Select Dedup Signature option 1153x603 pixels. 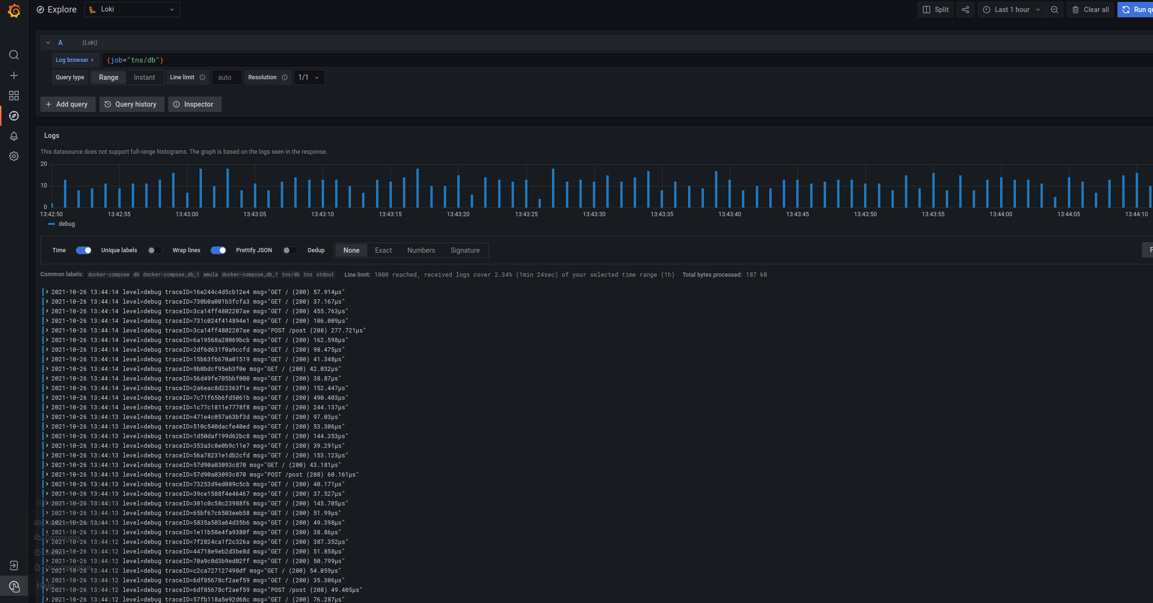[465, 250]
